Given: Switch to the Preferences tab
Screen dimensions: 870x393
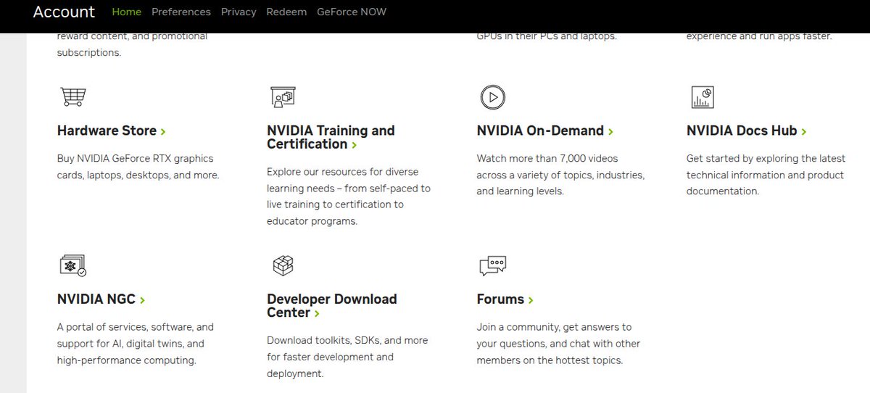Looking at the screenshot, I should pyautogui.click(x=181, y=12).
